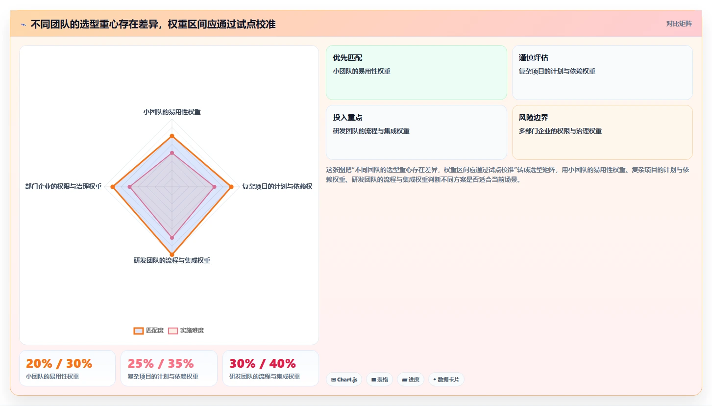Click radar axis label 小团队的易用性权重
The image size is (712, 406).
tap(172, 112)
